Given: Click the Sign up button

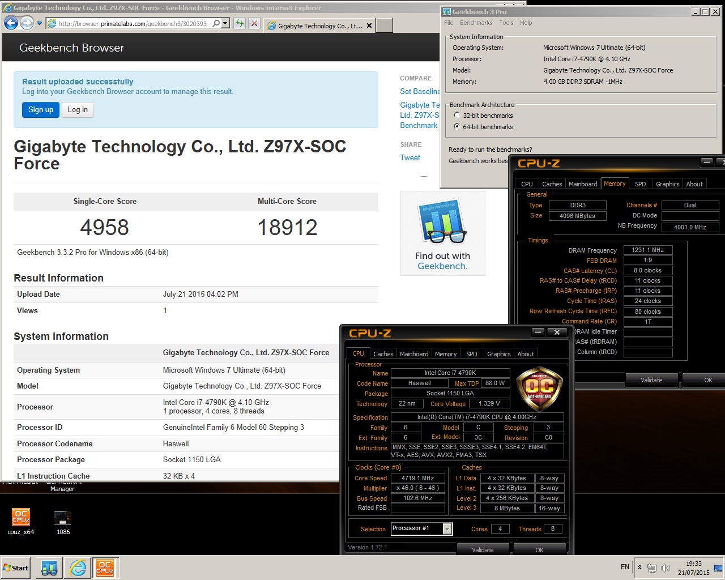Looking at the screenshot, I should coord(41,110).
